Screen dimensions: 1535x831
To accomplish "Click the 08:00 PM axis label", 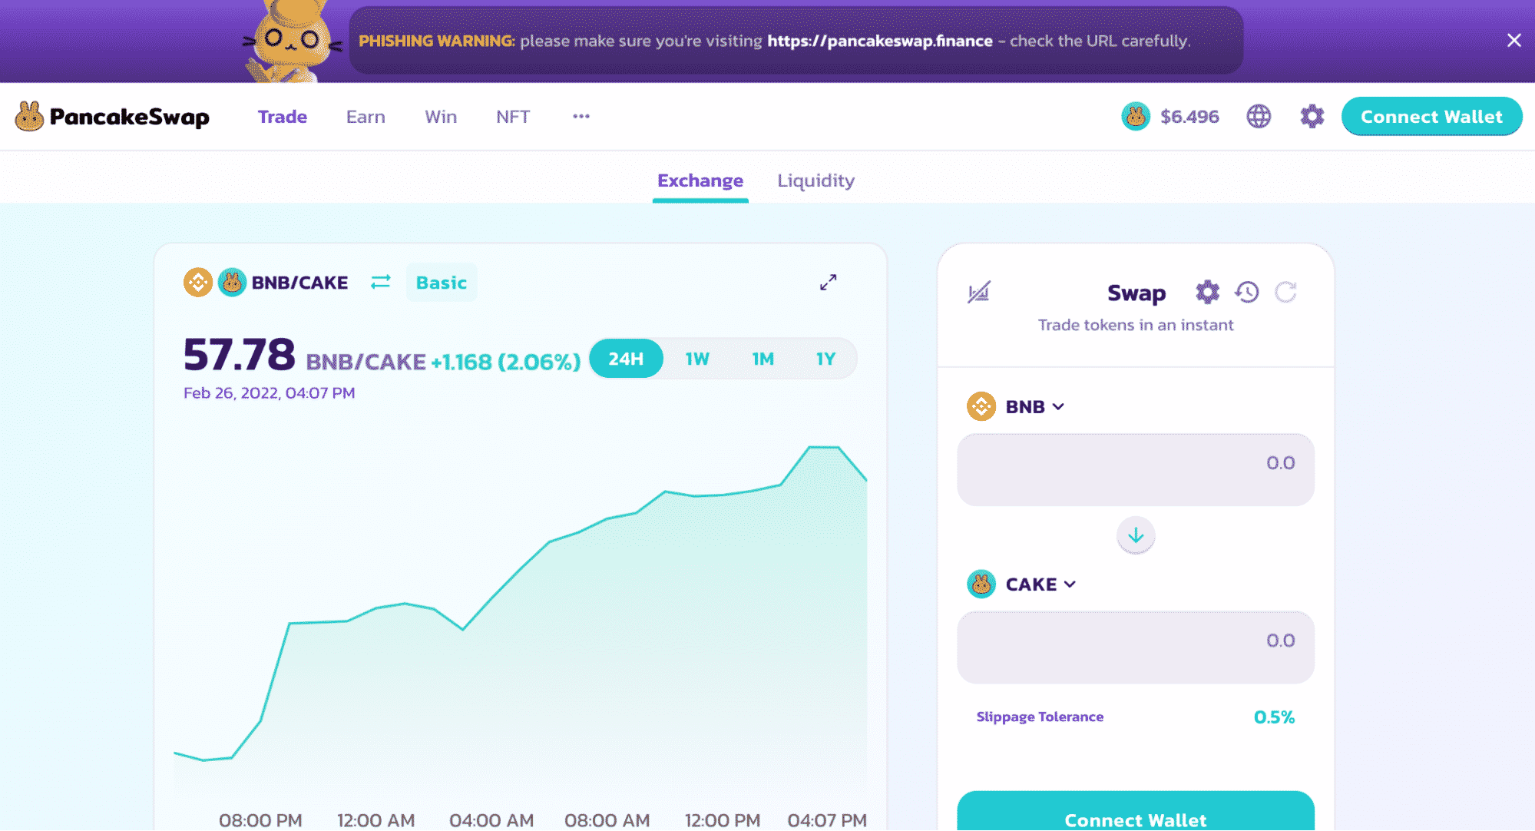I will (260, 820).
